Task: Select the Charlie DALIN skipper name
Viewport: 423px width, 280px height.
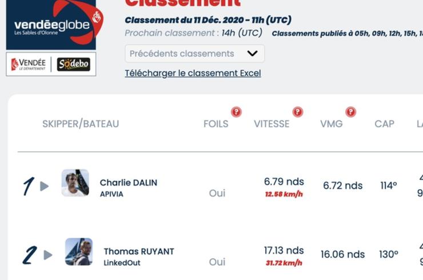Action: [x=129, y=183]
